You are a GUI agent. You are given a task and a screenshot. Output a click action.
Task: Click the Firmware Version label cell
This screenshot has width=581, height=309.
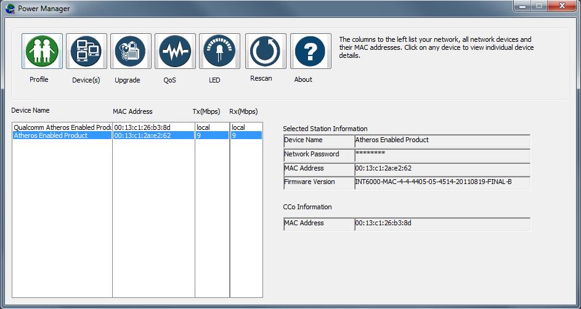pos(319,183)
